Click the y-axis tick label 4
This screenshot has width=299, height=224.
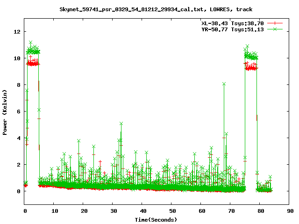pyautogui.click(x=19, y=138)
